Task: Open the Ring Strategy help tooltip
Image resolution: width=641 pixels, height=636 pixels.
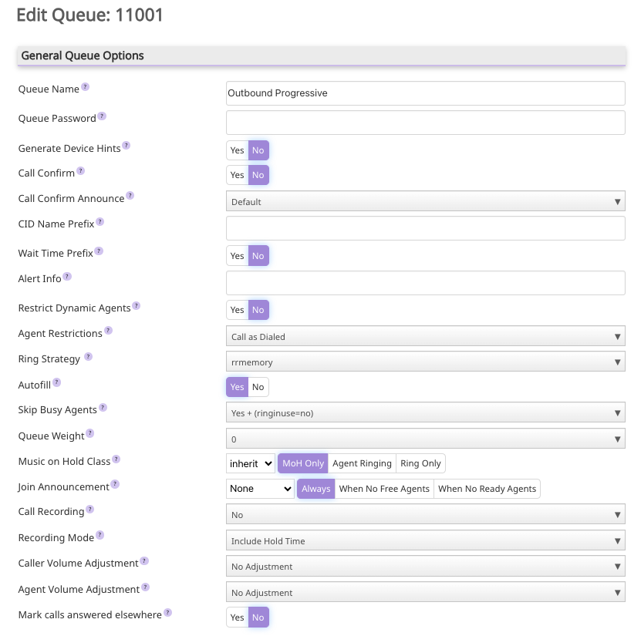Action: (87, 355)
